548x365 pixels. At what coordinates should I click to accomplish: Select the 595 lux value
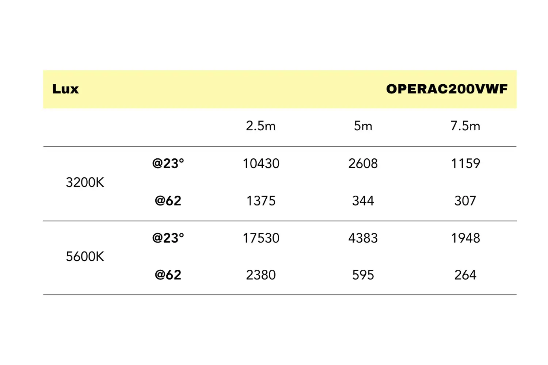[x=363, y=275]
